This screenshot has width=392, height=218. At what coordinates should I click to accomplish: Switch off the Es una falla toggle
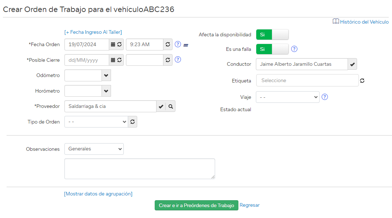[x=272, y=49]
